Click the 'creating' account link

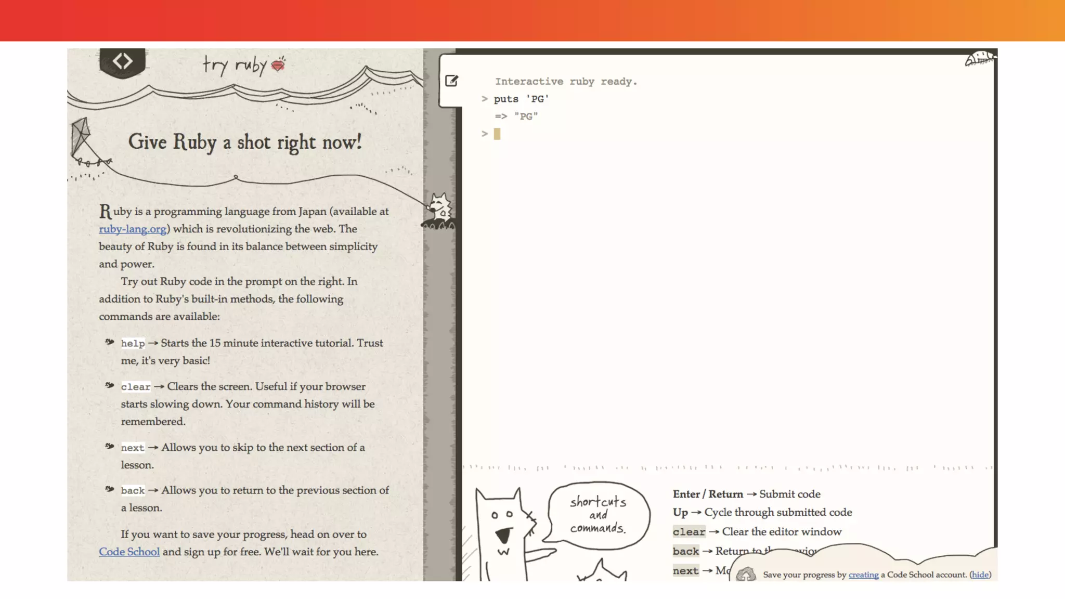tap(863, 575)
